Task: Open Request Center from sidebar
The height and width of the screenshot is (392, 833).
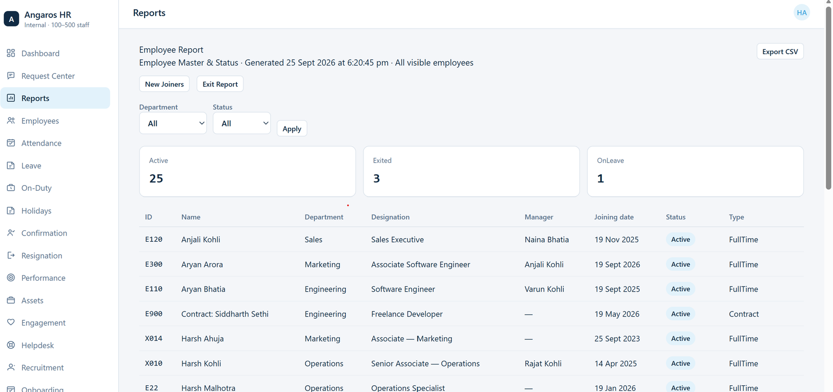Action: click(55, 75)
